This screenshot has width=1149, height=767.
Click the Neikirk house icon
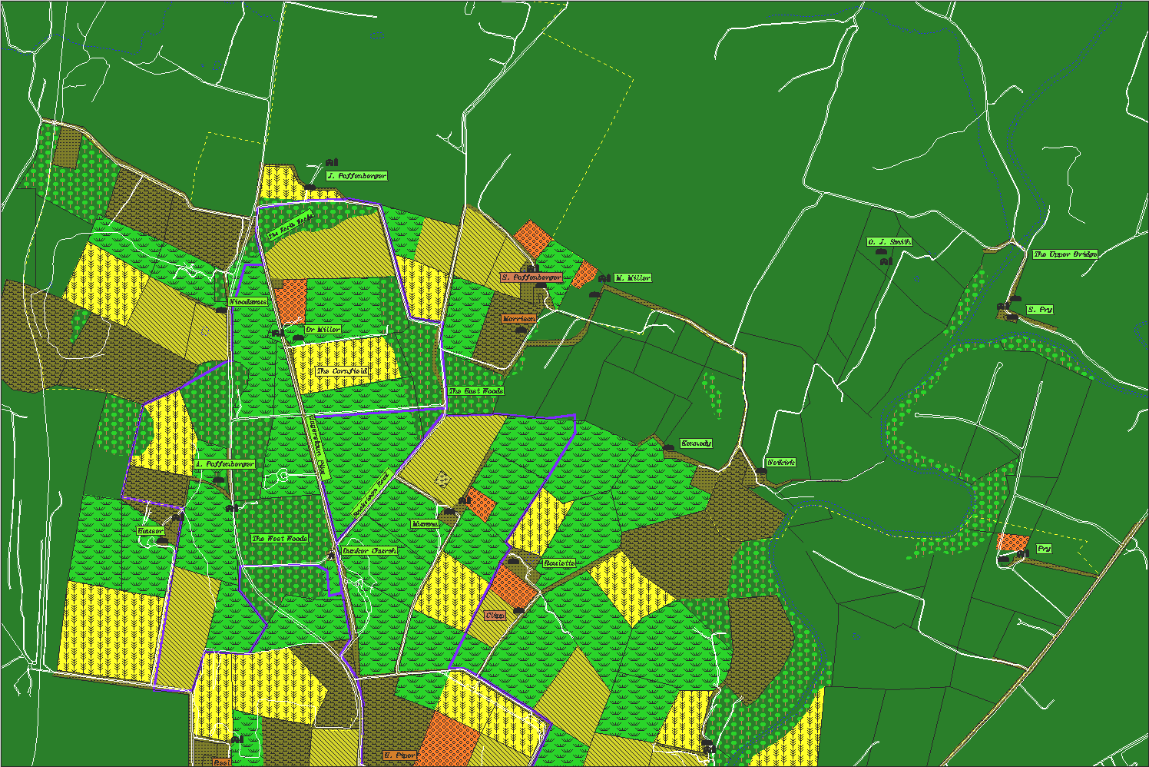point(760,470)
